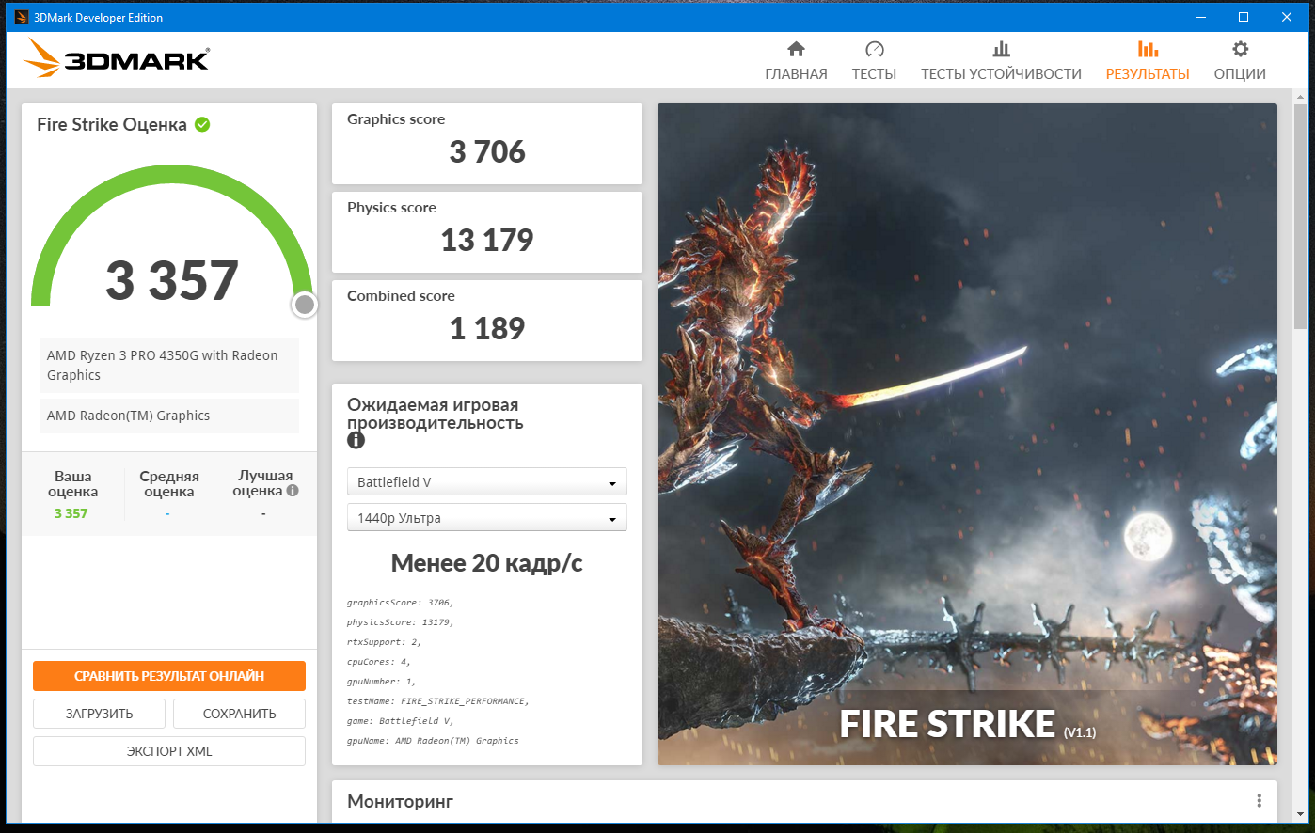Click the score gauge indicator knob
The width and height of the screenshot is (1315, 833).
305,305
